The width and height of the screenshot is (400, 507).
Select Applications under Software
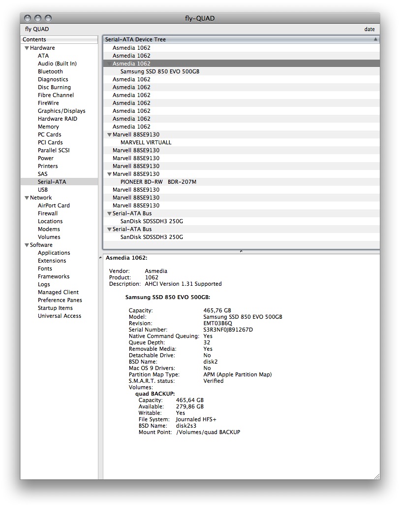point(54,253)
